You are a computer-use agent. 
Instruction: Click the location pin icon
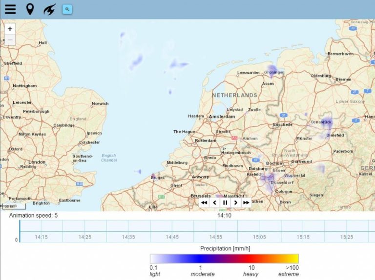[30, 9]
